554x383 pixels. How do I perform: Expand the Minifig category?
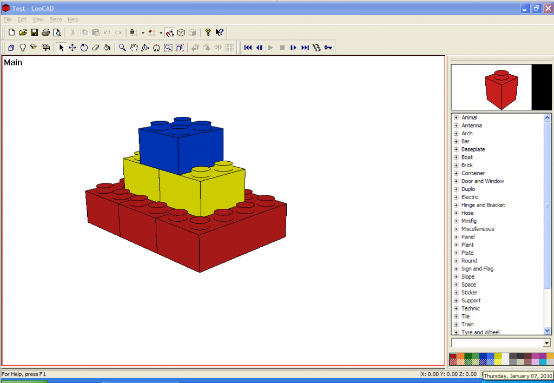(456, 221)
